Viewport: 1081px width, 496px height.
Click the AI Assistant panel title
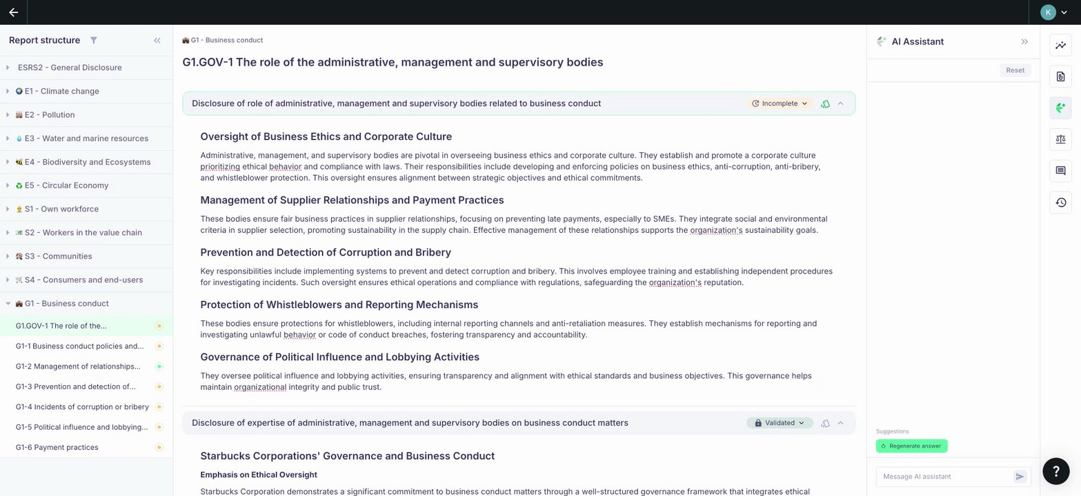[918, 41]
